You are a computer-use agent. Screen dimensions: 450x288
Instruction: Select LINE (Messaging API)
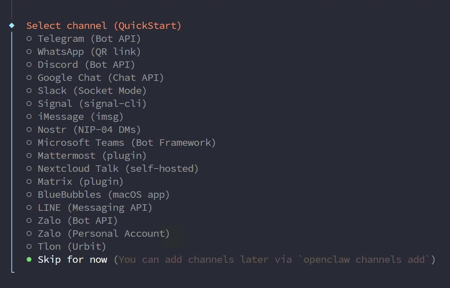coord(95,207)
